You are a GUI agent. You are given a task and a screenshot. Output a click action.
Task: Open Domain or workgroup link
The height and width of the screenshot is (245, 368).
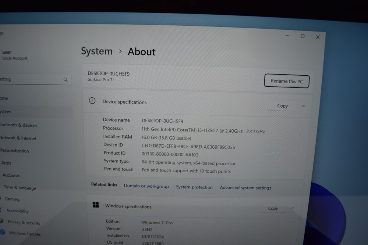146,186
